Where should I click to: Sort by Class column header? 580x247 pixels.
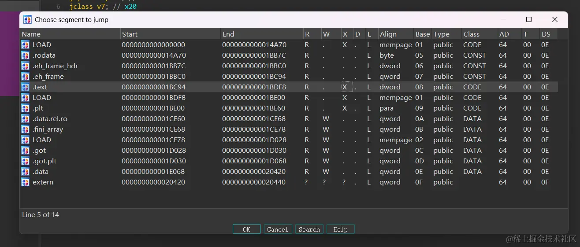480,34
